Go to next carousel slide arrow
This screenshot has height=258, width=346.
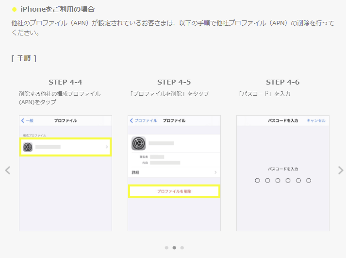click(x=341, y=171)
